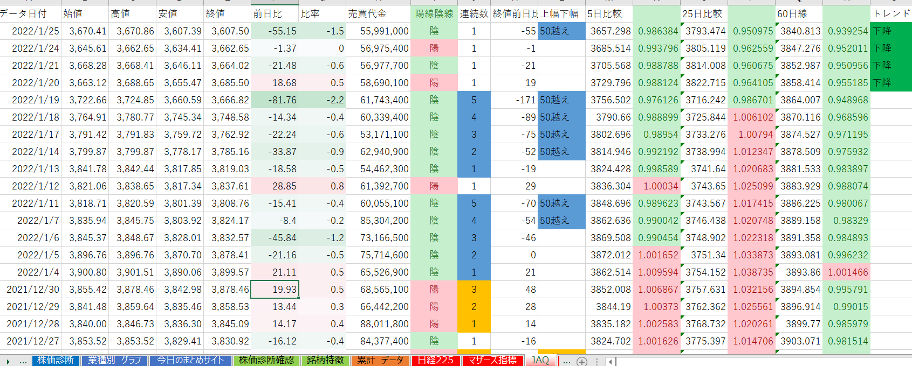Select the 陽 cell in 2022/1/12 row

coord(434,186)
